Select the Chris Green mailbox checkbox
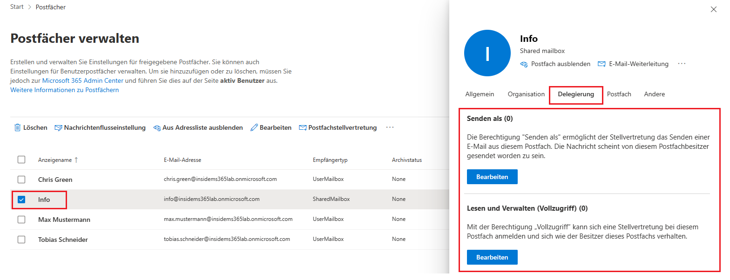This screenshot has width=730, height=280. pos(21,180)
